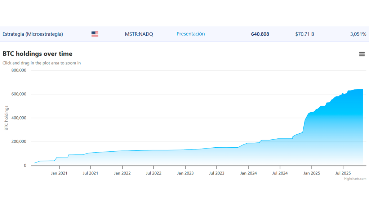Image resolution: width=369 pixels, height=208 pixels.
Task: Click the vertical "BTC holdings" axis title
Action: (x=6, y=118)
